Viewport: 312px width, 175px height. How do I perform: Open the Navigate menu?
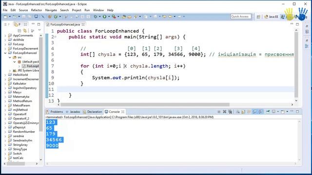(x=51, y=10)
